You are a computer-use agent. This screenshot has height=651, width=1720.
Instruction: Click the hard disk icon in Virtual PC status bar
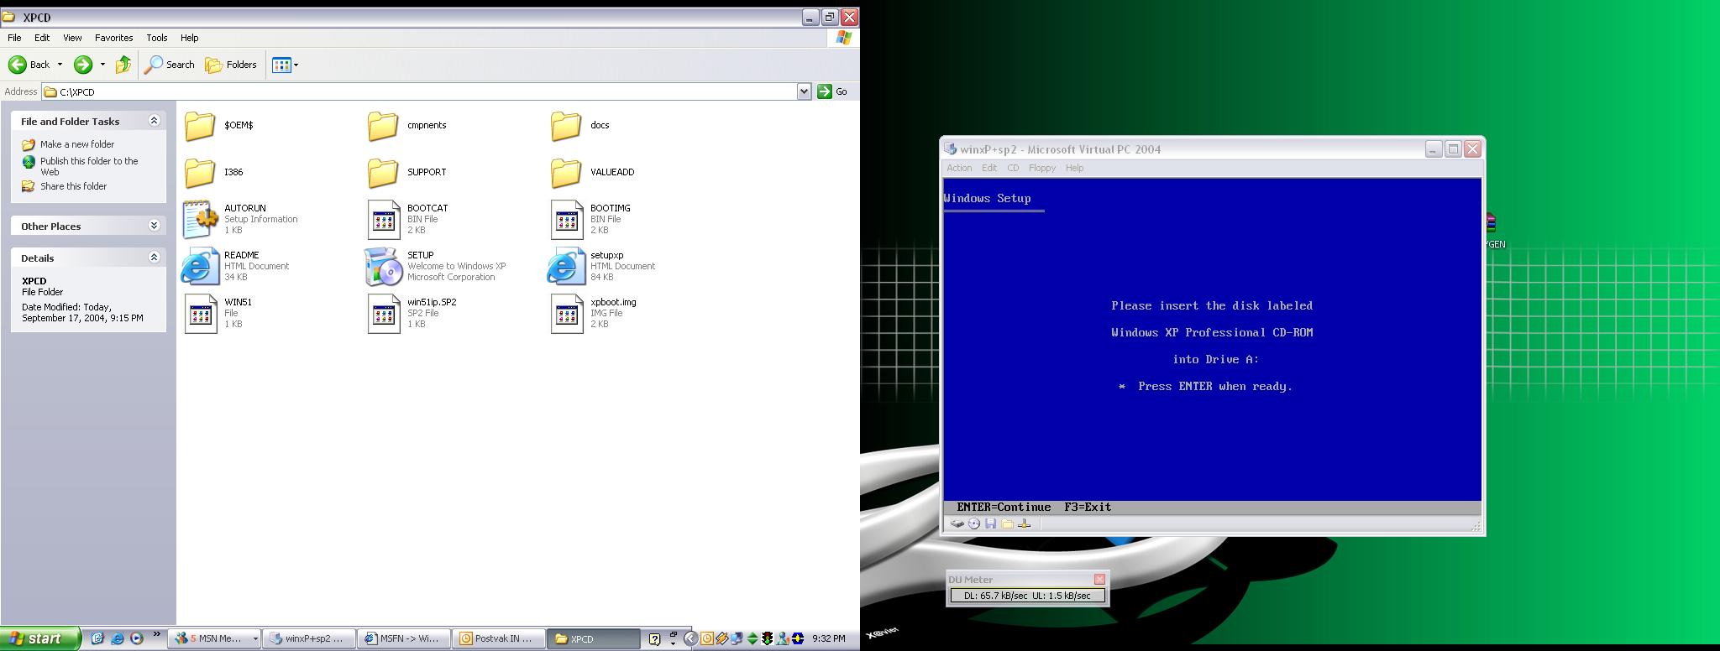[957, 523]
